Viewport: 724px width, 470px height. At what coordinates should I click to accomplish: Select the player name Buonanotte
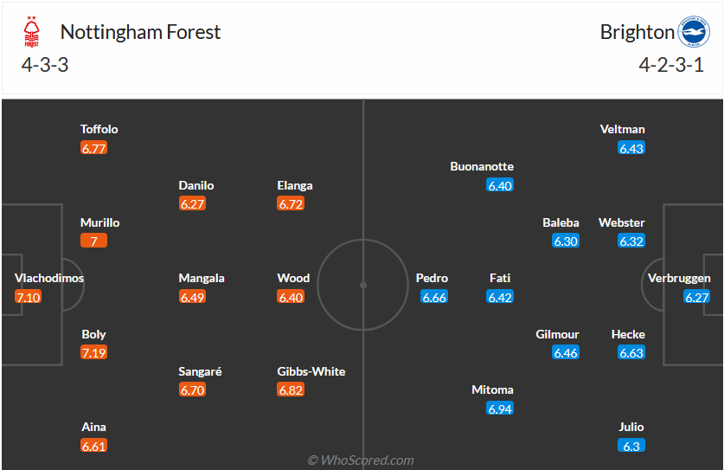[482, 166]
